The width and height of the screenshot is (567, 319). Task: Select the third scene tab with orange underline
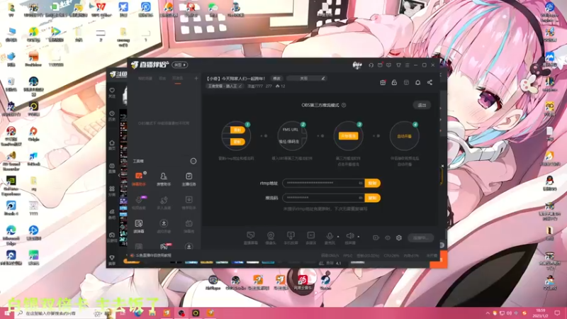(x=178, y=79)
